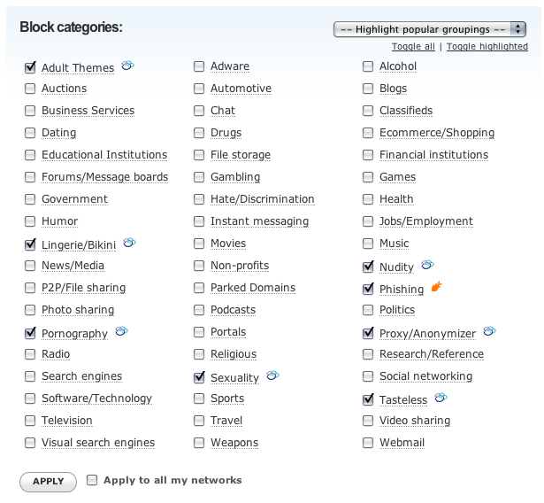This screenshot has width=544, height=503.
Task: Click the blue icon beside Tasteless
Action: (x=441, y=399)
